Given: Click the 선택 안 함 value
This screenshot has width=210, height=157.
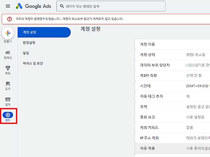Looking at the screenshot, I should point(194,75).
